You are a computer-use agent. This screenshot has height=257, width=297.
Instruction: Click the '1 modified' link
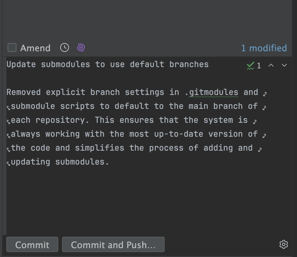click(264, 48)
